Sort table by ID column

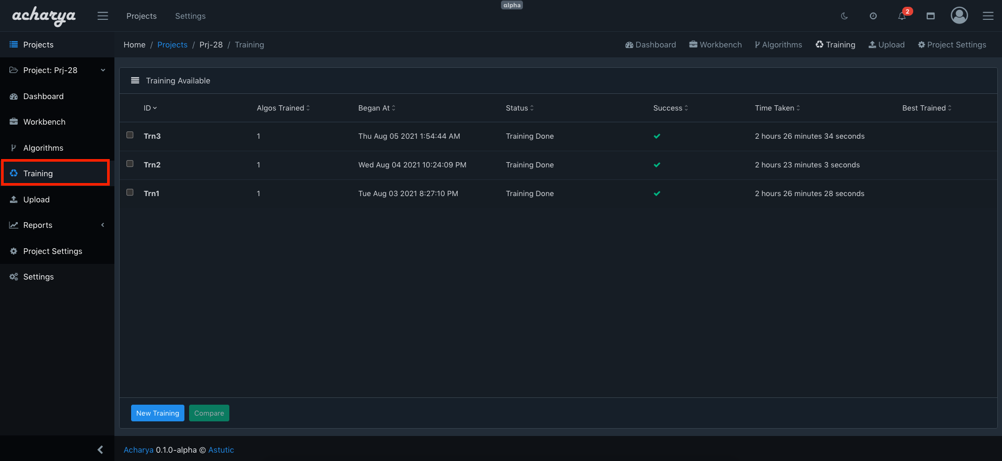(x=150, y=108)
